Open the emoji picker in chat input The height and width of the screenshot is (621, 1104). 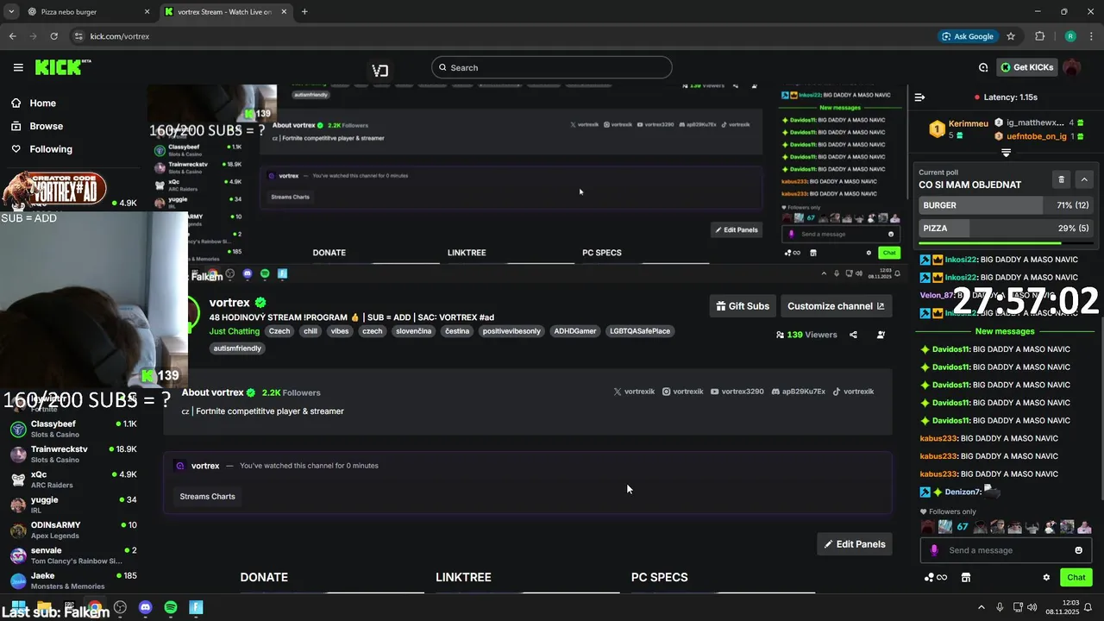(1078, 550)
